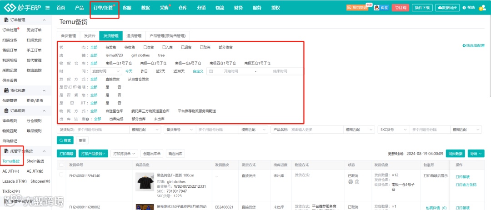Switch to the 发货台 tab
The width and height of the screenshot is (491, 210).
click(x=90, y=35)
